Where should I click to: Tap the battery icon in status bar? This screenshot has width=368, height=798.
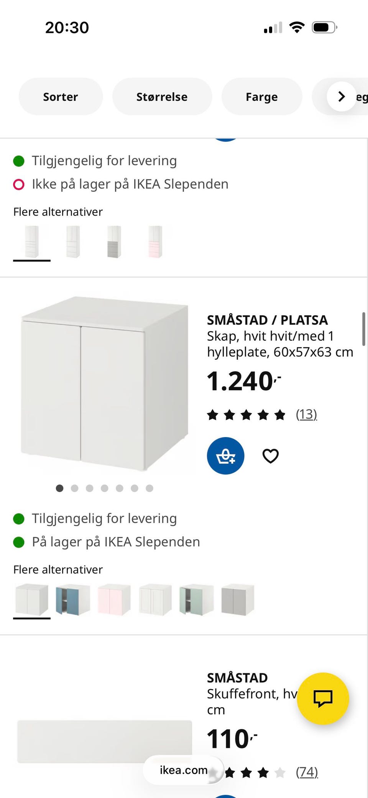click(x=324, y=28)
